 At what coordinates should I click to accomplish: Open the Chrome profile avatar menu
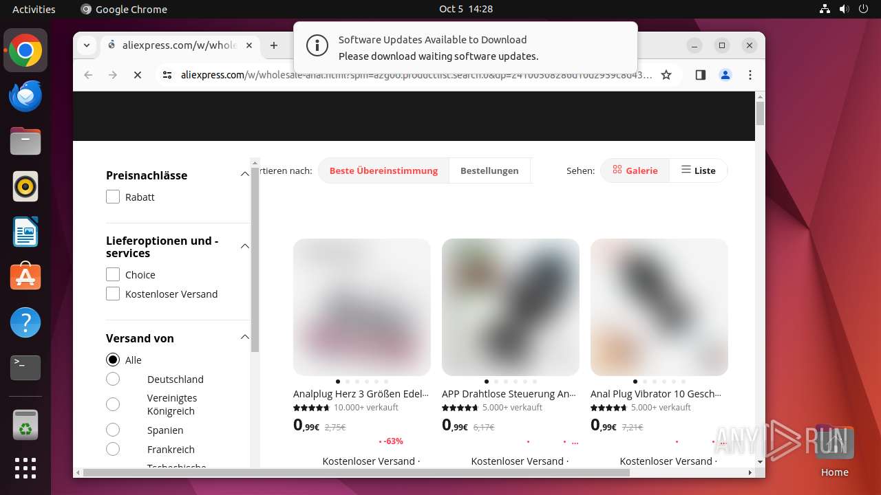tap(725, 75)
